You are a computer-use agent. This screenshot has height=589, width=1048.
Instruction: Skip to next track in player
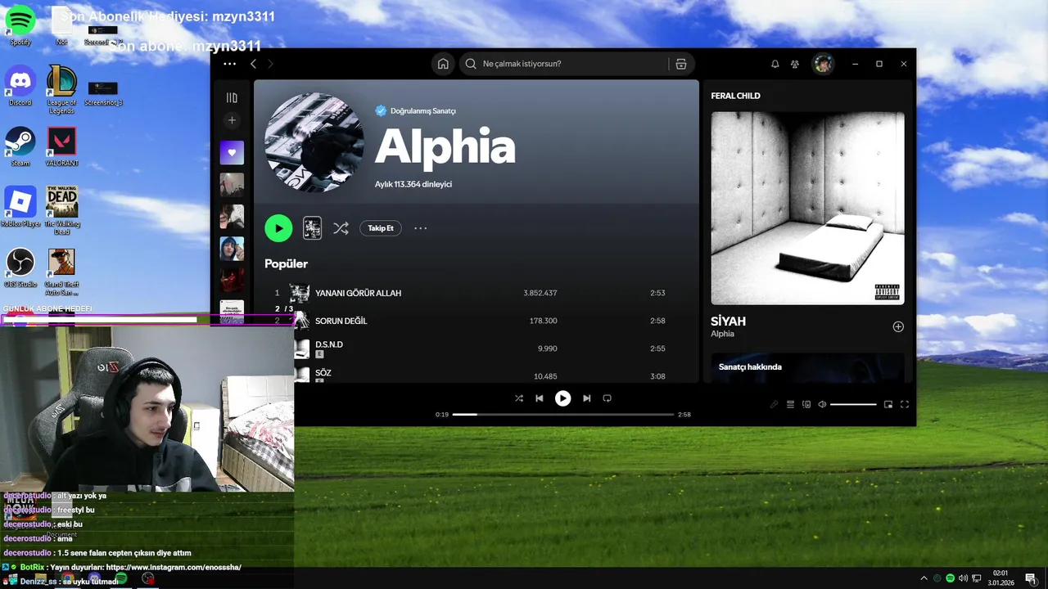pos(586,398)
